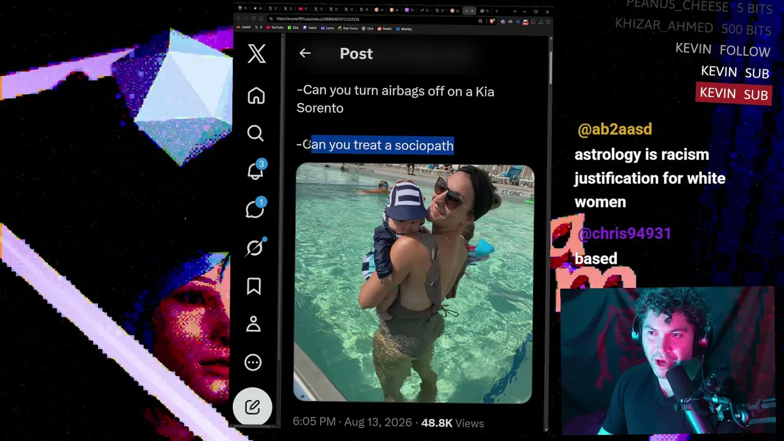784x441 pixels.
Task: Compose a new post with the round button
Action: click(252, 407)
